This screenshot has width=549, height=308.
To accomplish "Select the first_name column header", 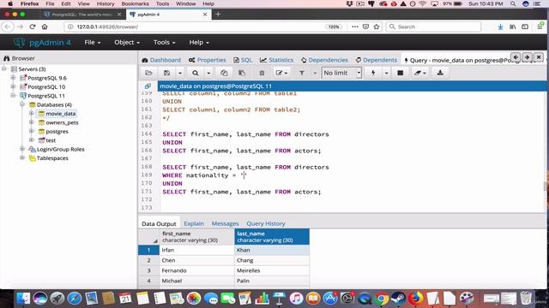I will tap(196, 237).
